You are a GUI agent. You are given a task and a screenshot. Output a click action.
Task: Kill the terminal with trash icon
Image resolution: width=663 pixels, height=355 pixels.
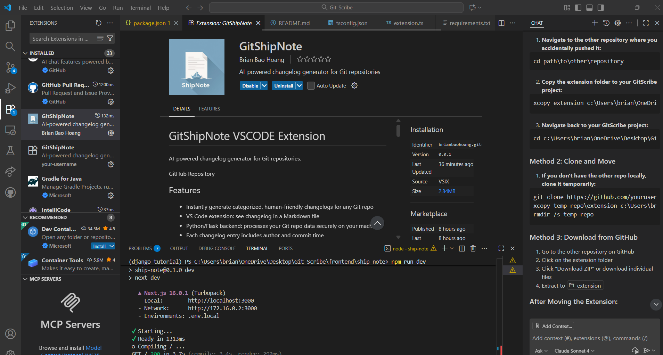pos(473,248)
